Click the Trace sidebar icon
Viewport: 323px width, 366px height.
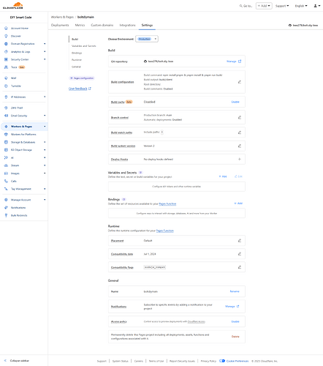[x=6, y=67]
